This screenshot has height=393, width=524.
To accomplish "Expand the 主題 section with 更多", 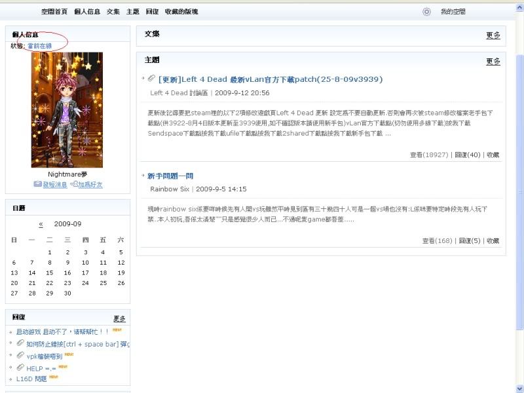I will 493,62.
